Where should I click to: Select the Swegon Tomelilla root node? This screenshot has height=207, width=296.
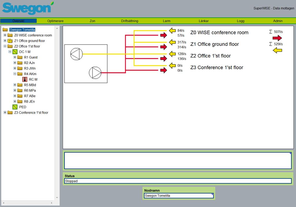click(22, 30)
